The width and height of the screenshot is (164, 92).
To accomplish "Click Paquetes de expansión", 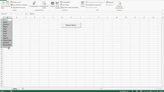I will point(93,5).
